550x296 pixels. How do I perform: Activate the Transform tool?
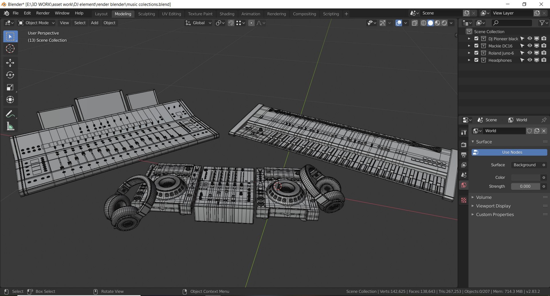(10, 100)
